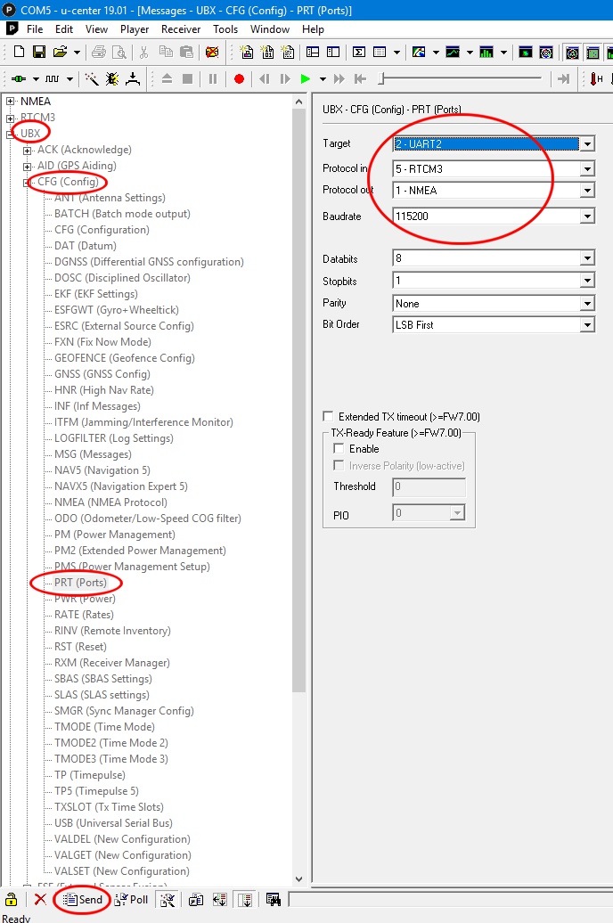Click the Poll button

(x=131, y=900)
